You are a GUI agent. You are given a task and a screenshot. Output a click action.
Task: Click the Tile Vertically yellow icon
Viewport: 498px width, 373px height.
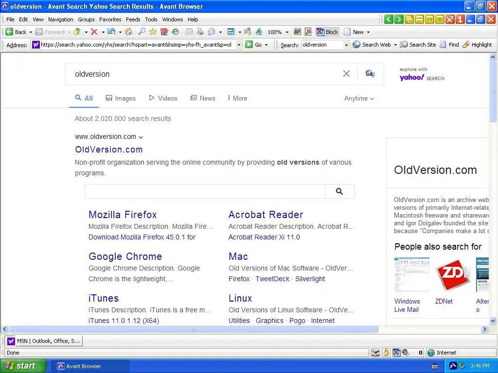point(429,19)
